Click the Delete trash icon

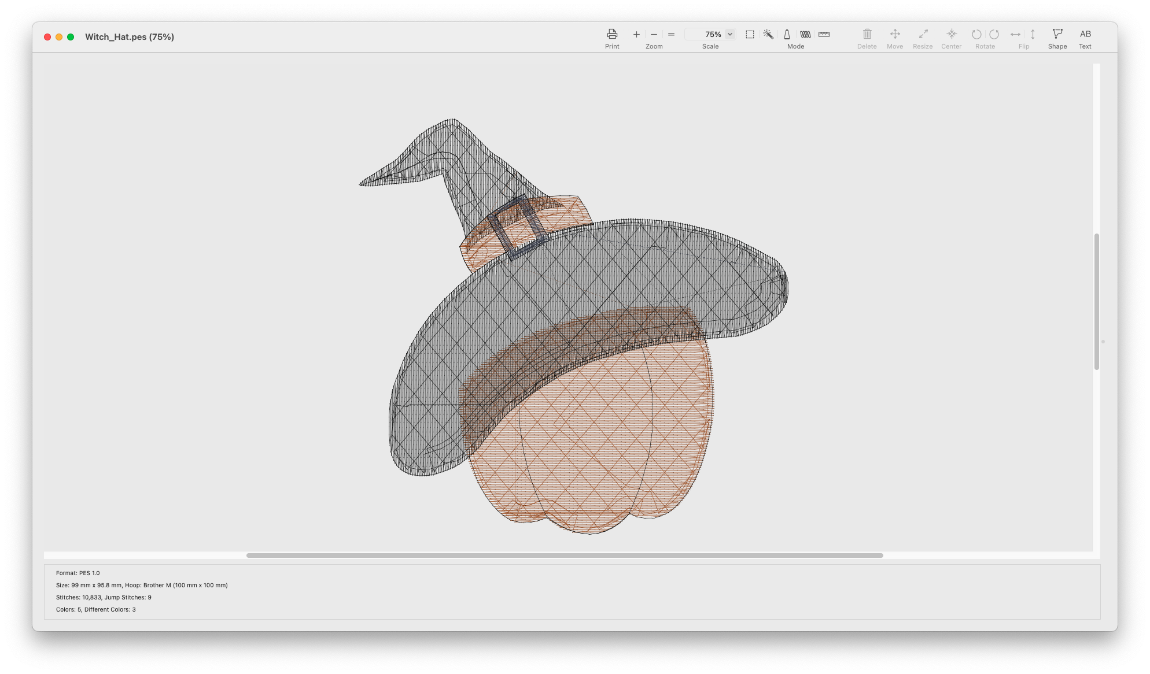click(867, 34)
